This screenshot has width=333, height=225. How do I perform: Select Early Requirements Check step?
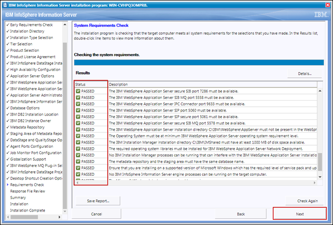(31, 25)
